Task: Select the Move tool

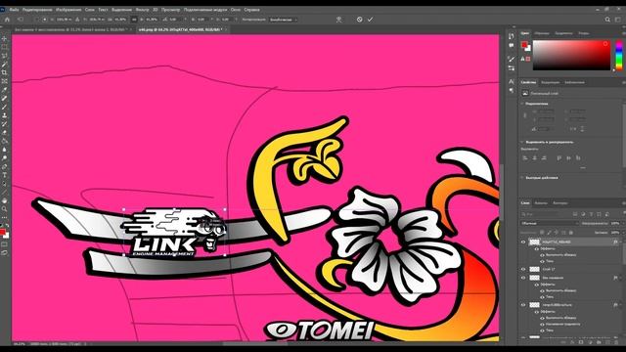Action: 4,39
